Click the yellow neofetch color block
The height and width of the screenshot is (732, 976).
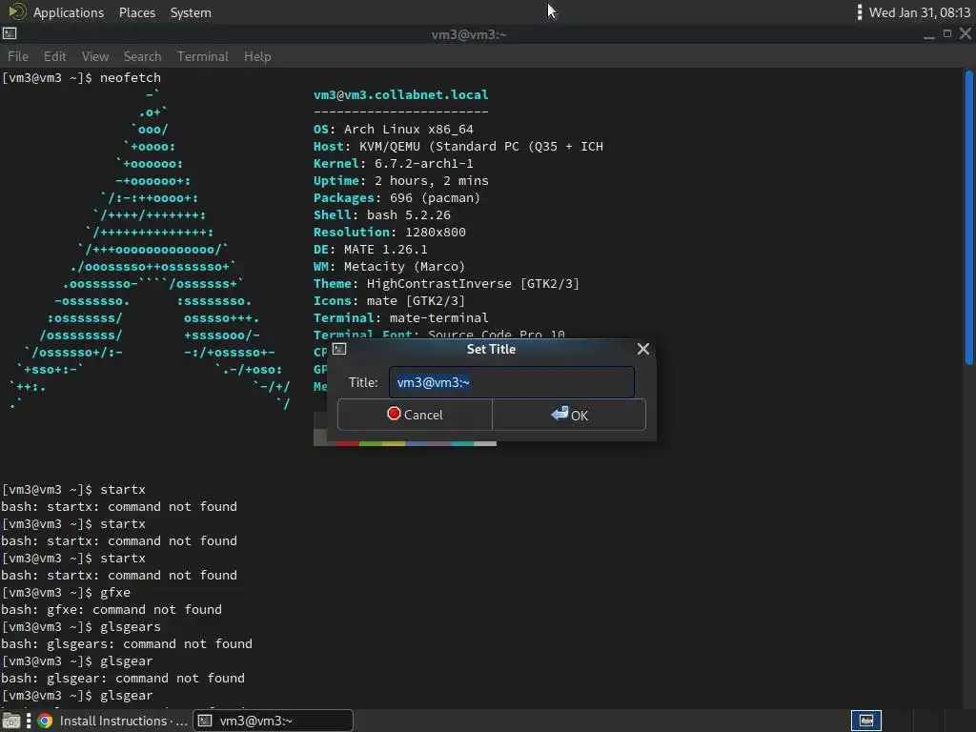pos(394,444)
